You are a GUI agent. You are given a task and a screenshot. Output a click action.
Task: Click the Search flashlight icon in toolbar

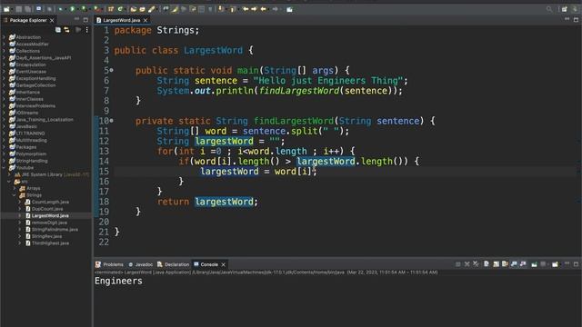152,9
